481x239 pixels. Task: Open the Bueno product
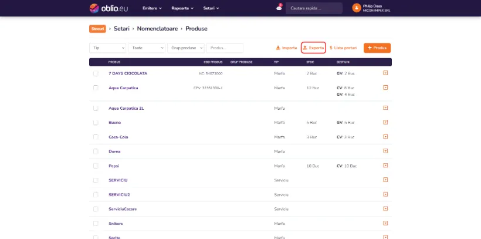[x=115, y=123]
